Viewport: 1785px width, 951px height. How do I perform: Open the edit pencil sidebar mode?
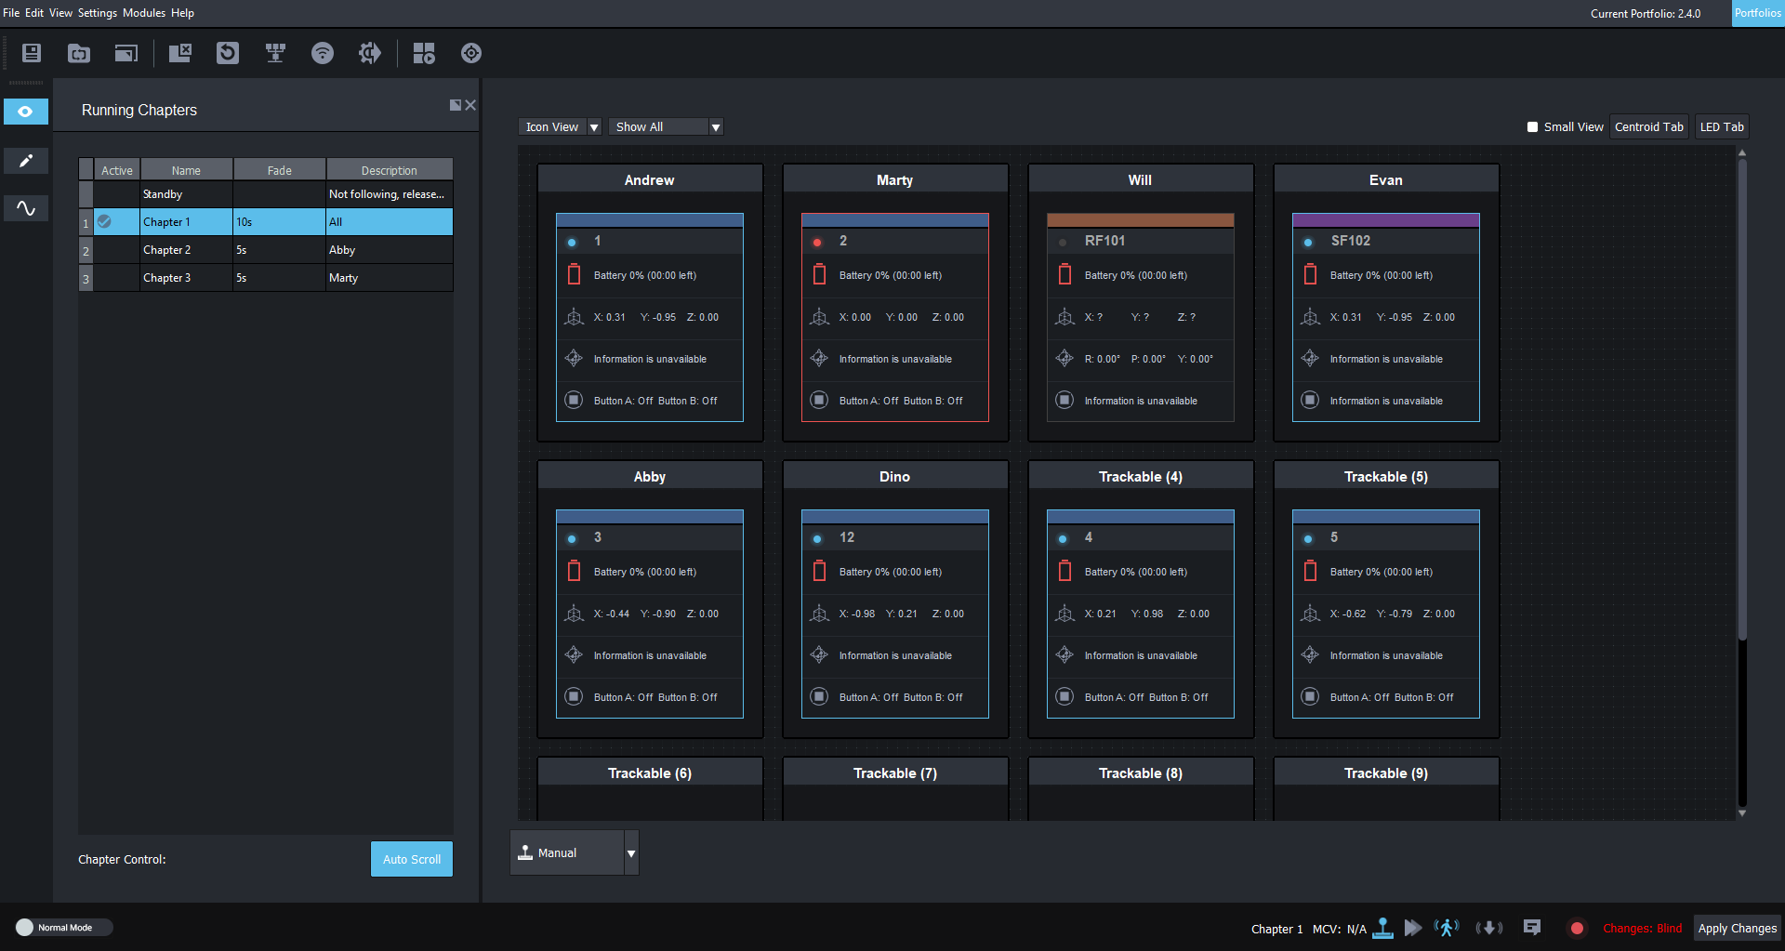coord(26,161)
